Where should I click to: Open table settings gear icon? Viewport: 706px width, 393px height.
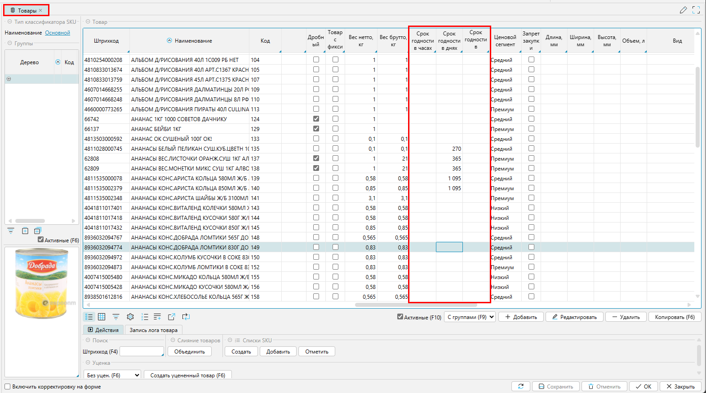tap(130, 317)
